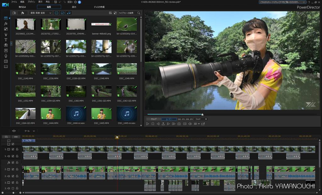
Task: Enable audio track 3 using its checkbox
Action: point(13,188)
